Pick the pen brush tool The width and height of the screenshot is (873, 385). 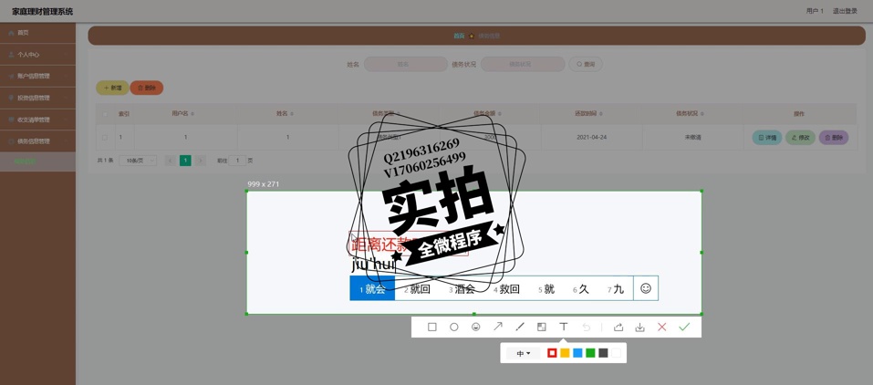(520, 327)
